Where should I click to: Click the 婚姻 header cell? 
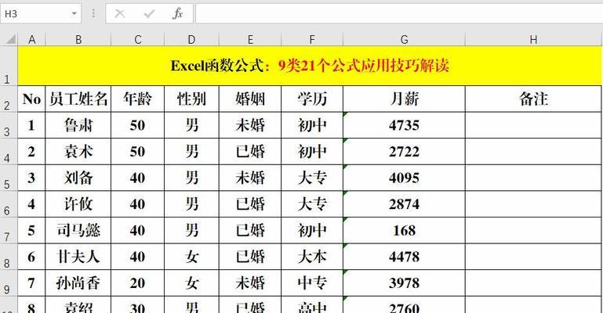250,99
